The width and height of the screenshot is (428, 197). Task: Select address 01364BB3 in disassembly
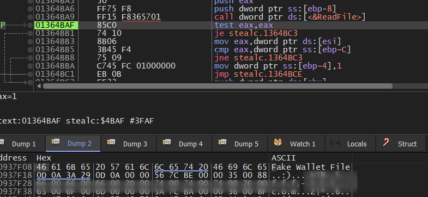pyautogui.click(x=55, y=42)
